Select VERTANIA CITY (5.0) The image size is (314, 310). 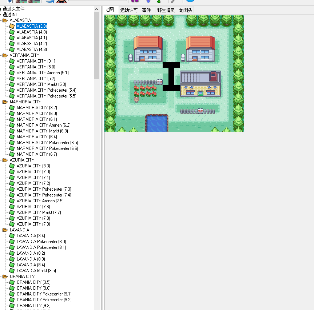tap(36, 67)
